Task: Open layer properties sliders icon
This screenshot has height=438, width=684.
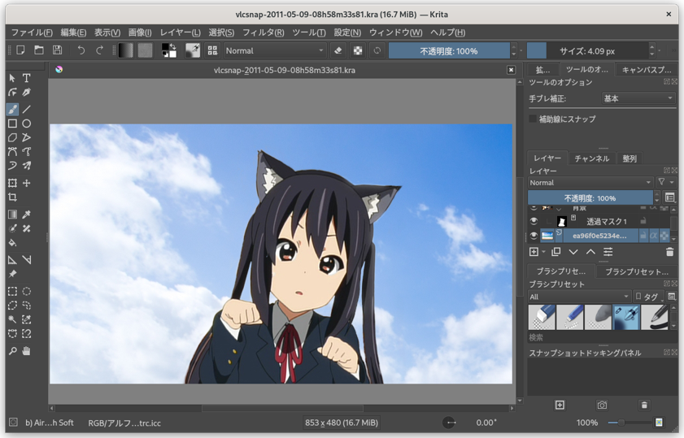Action: tap(608, 252)
